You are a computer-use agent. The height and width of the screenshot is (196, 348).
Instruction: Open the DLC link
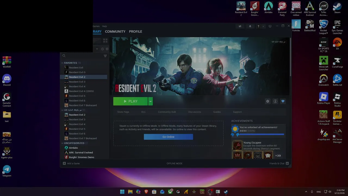(144, 112)
